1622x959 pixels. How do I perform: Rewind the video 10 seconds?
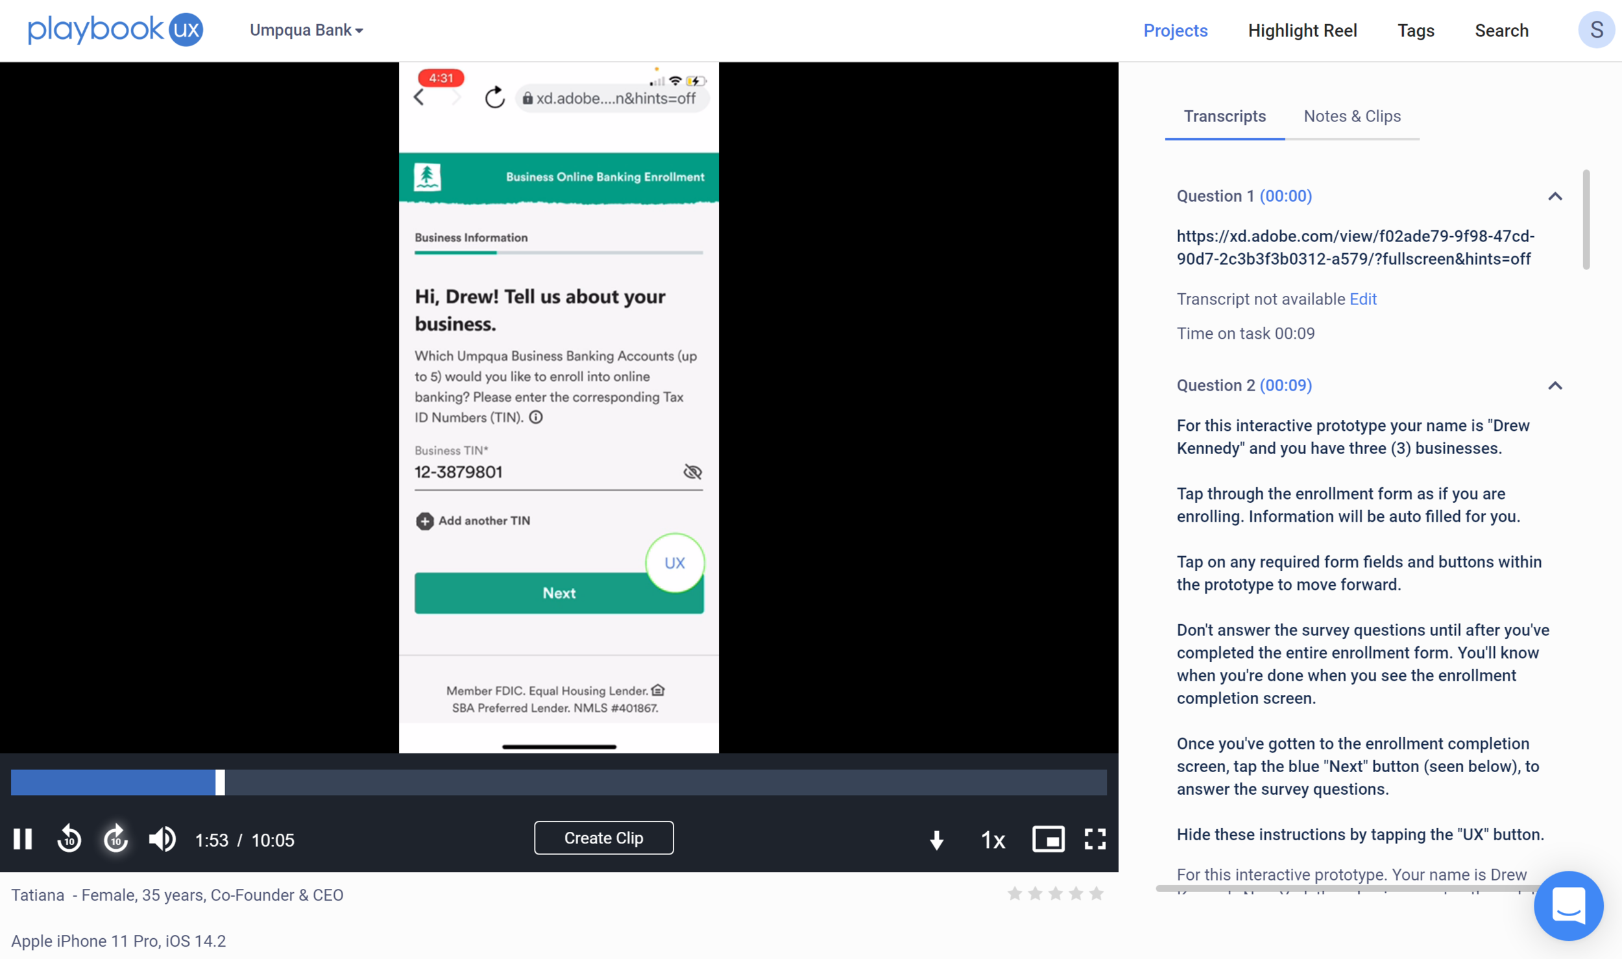coord(69,839)
